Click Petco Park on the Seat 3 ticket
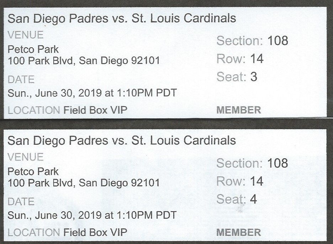The height and width of the screenshot is (244, 333). click(x=33, y=49)
